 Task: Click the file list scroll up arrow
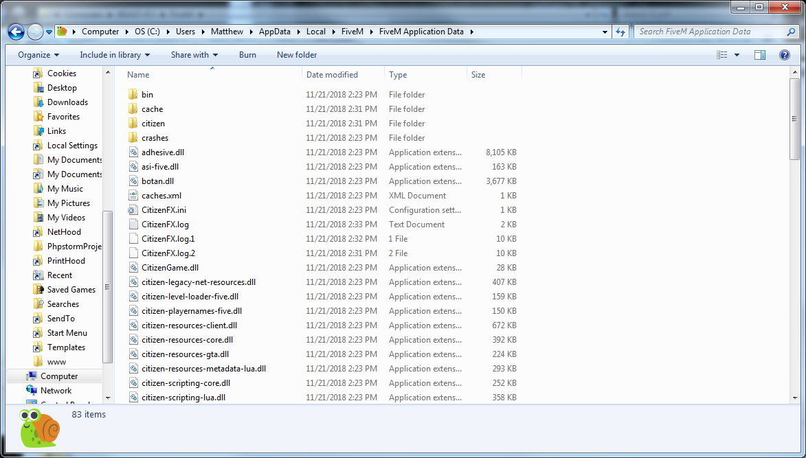click(795, 72)
